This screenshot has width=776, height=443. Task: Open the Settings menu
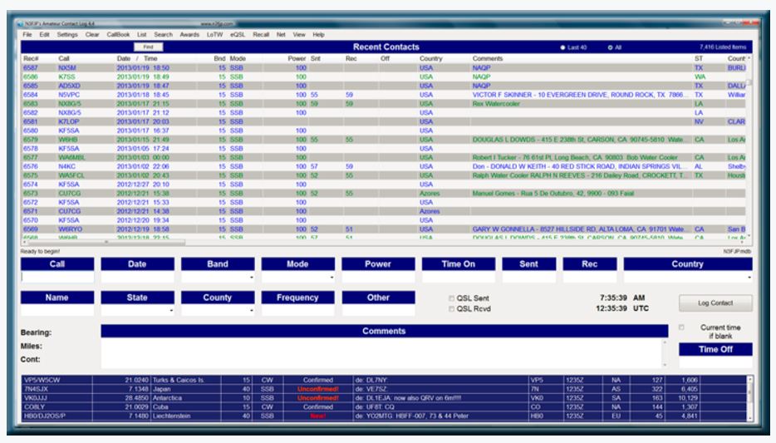pos(67,35)
